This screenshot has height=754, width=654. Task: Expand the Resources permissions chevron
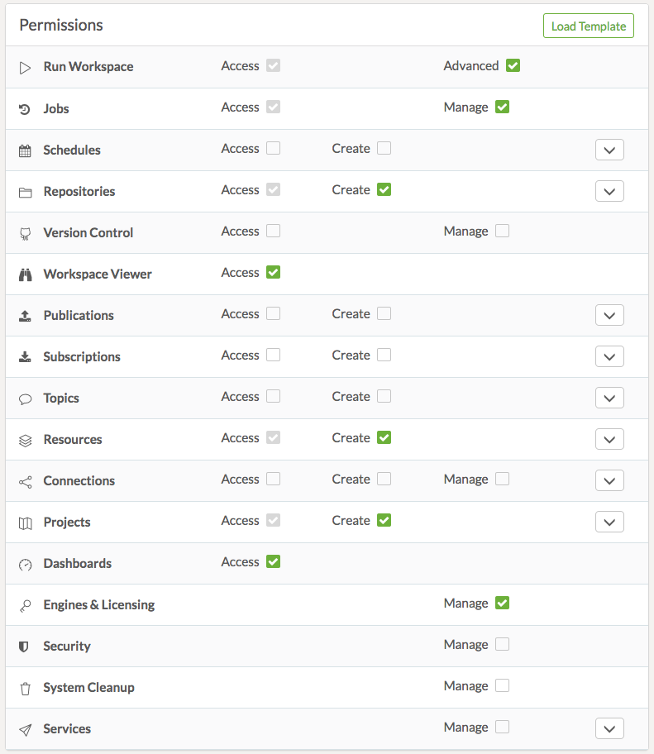pos(609,440)
